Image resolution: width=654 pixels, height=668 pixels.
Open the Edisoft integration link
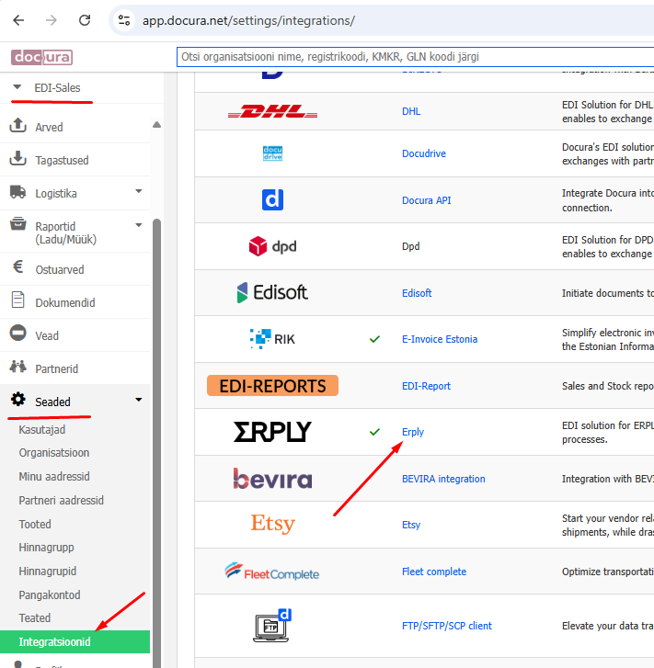pyautogui.click(x=417, y=293)
